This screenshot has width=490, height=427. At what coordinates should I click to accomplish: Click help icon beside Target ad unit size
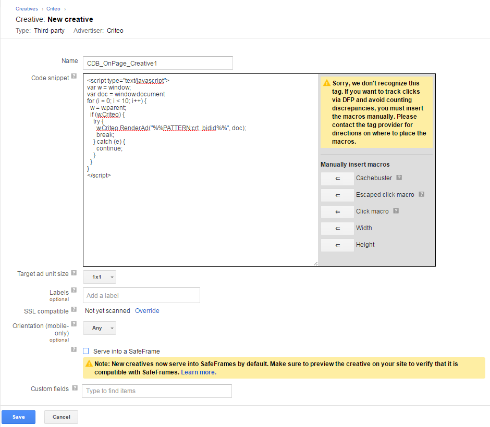74,273
